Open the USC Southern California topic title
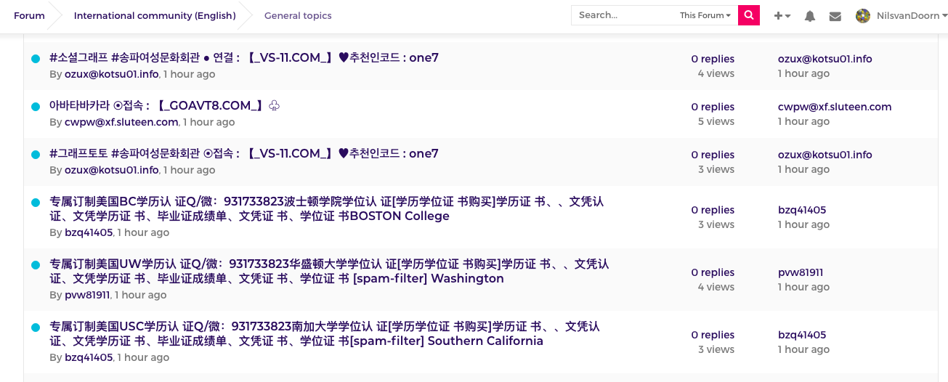Viewport: 948px width, 382px height. click(325, 333)
